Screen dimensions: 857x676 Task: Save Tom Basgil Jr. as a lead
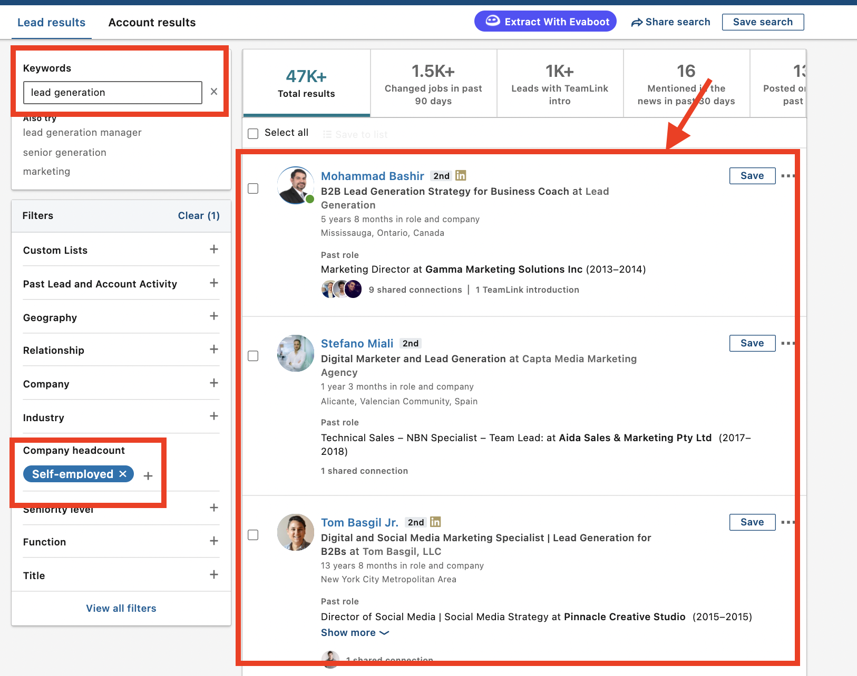point(752,522)
